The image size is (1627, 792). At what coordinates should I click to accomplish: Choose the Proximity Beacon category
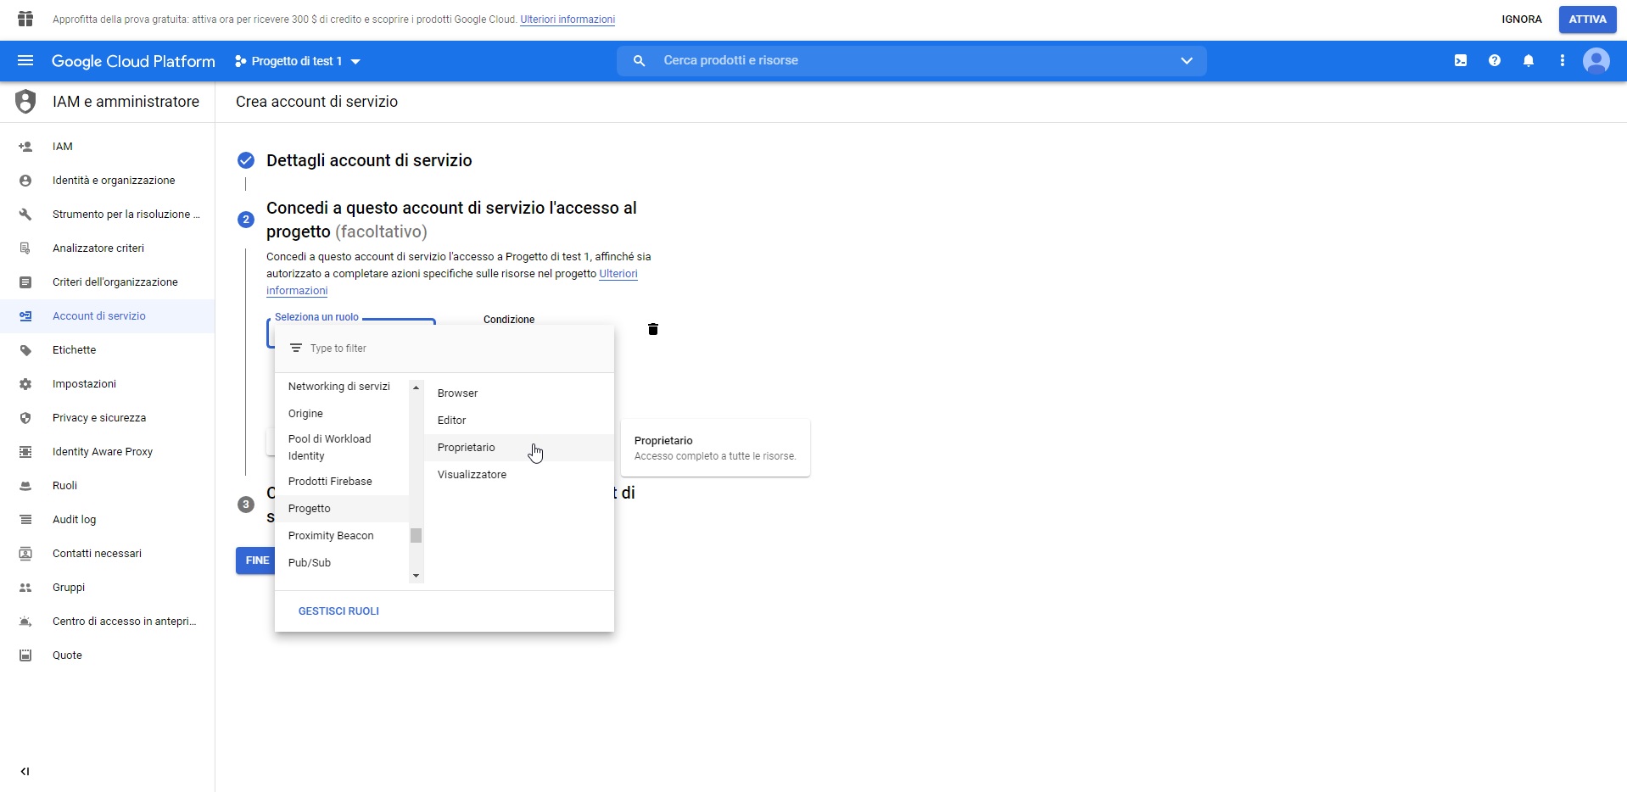pos(342,536)
